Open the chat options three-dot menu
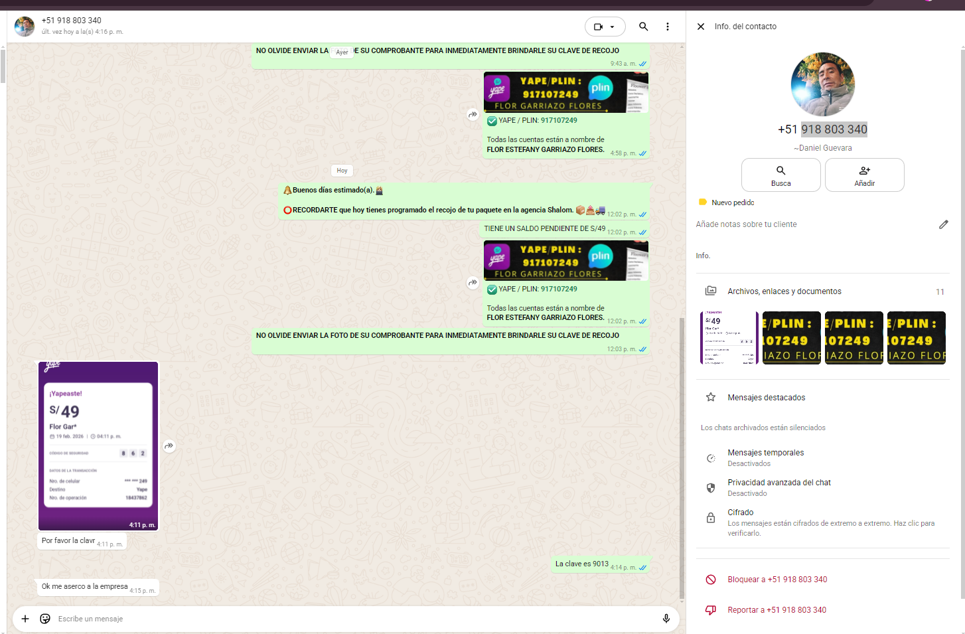This screenshot has height=634, width=965. 667,27
